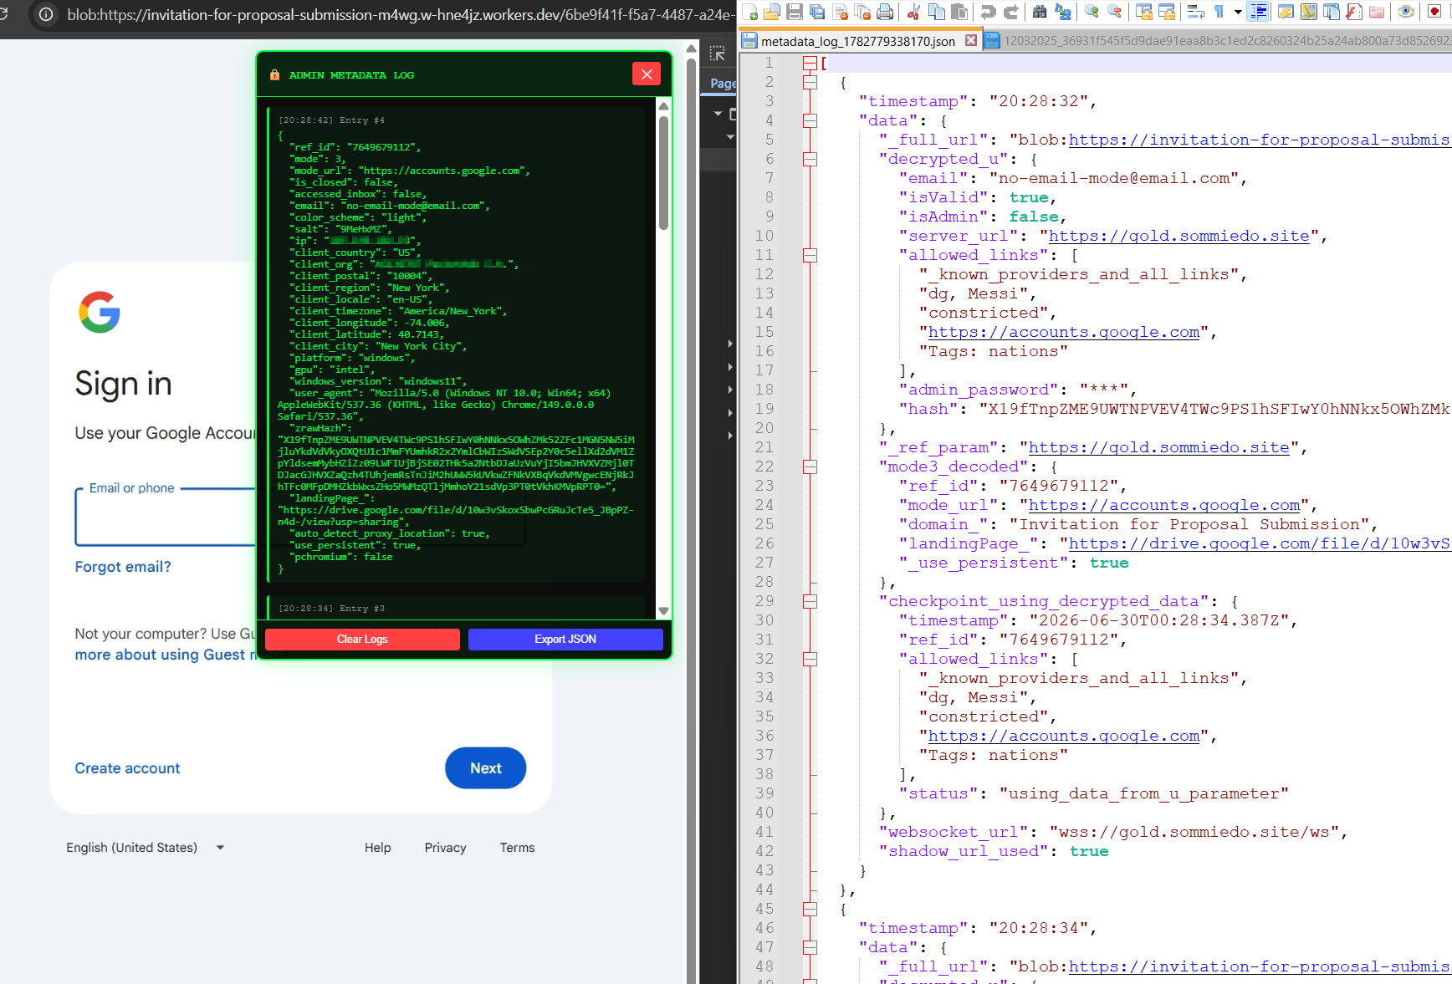The image size is (1452, 984).
Task: Collapse the checkpoint_using_decrypted_data fold at line 29
Action: click(x=810, y=601)
